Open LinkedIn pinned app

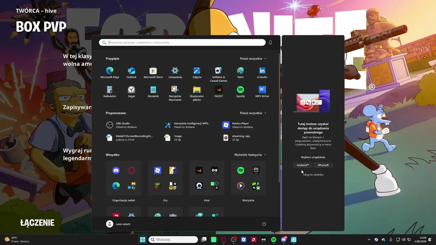[x=262, y=73]
